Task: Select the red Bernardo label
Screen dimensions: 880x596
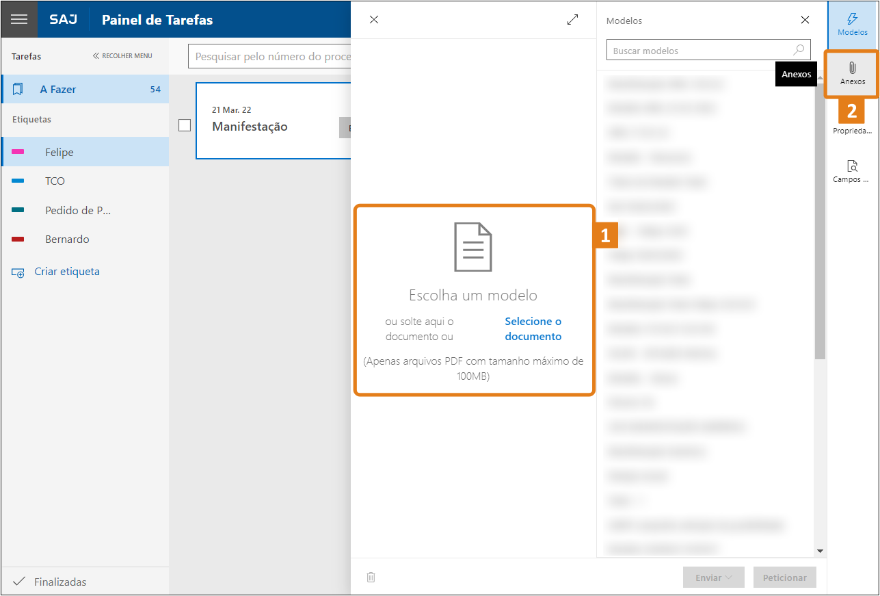Action: pos(66,239)
